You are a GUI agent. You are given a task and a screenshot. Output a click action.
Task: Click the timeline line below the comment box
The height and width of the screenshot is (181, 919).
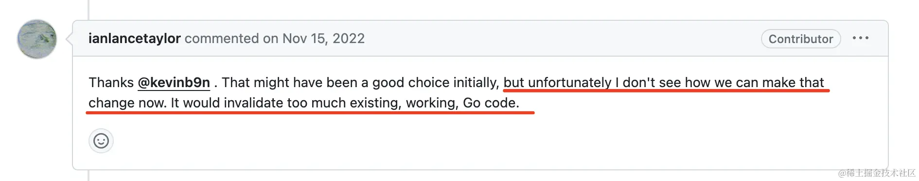click(x=88, y=176)
